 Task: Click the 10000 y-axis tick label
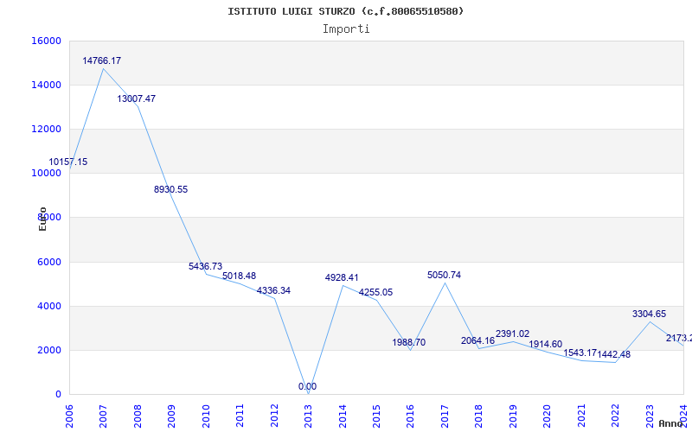pos(47,174)
